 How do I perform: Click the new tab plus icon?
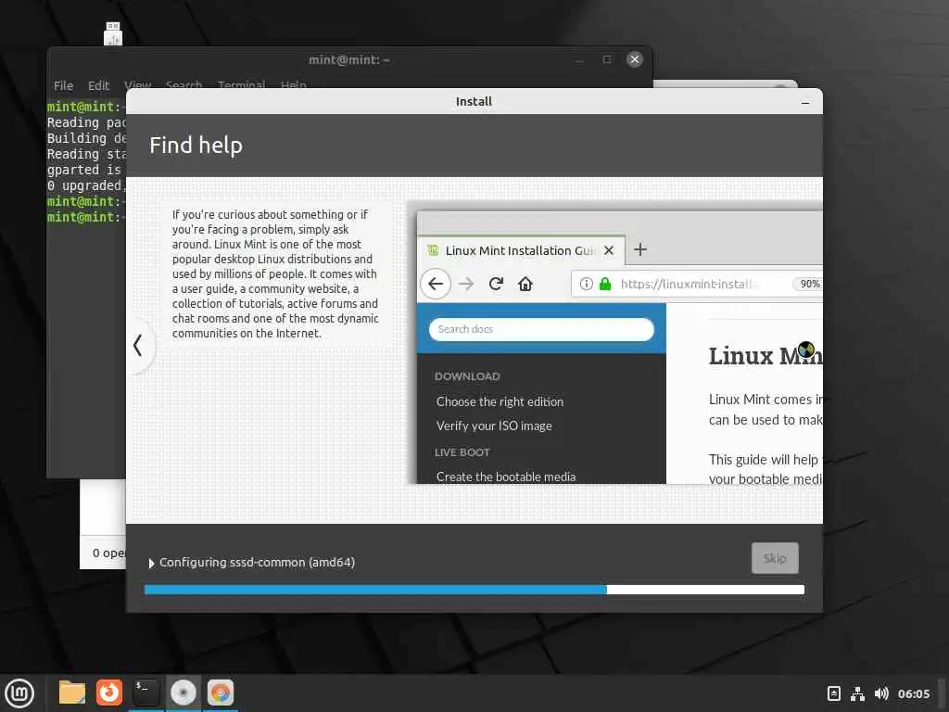640,249
